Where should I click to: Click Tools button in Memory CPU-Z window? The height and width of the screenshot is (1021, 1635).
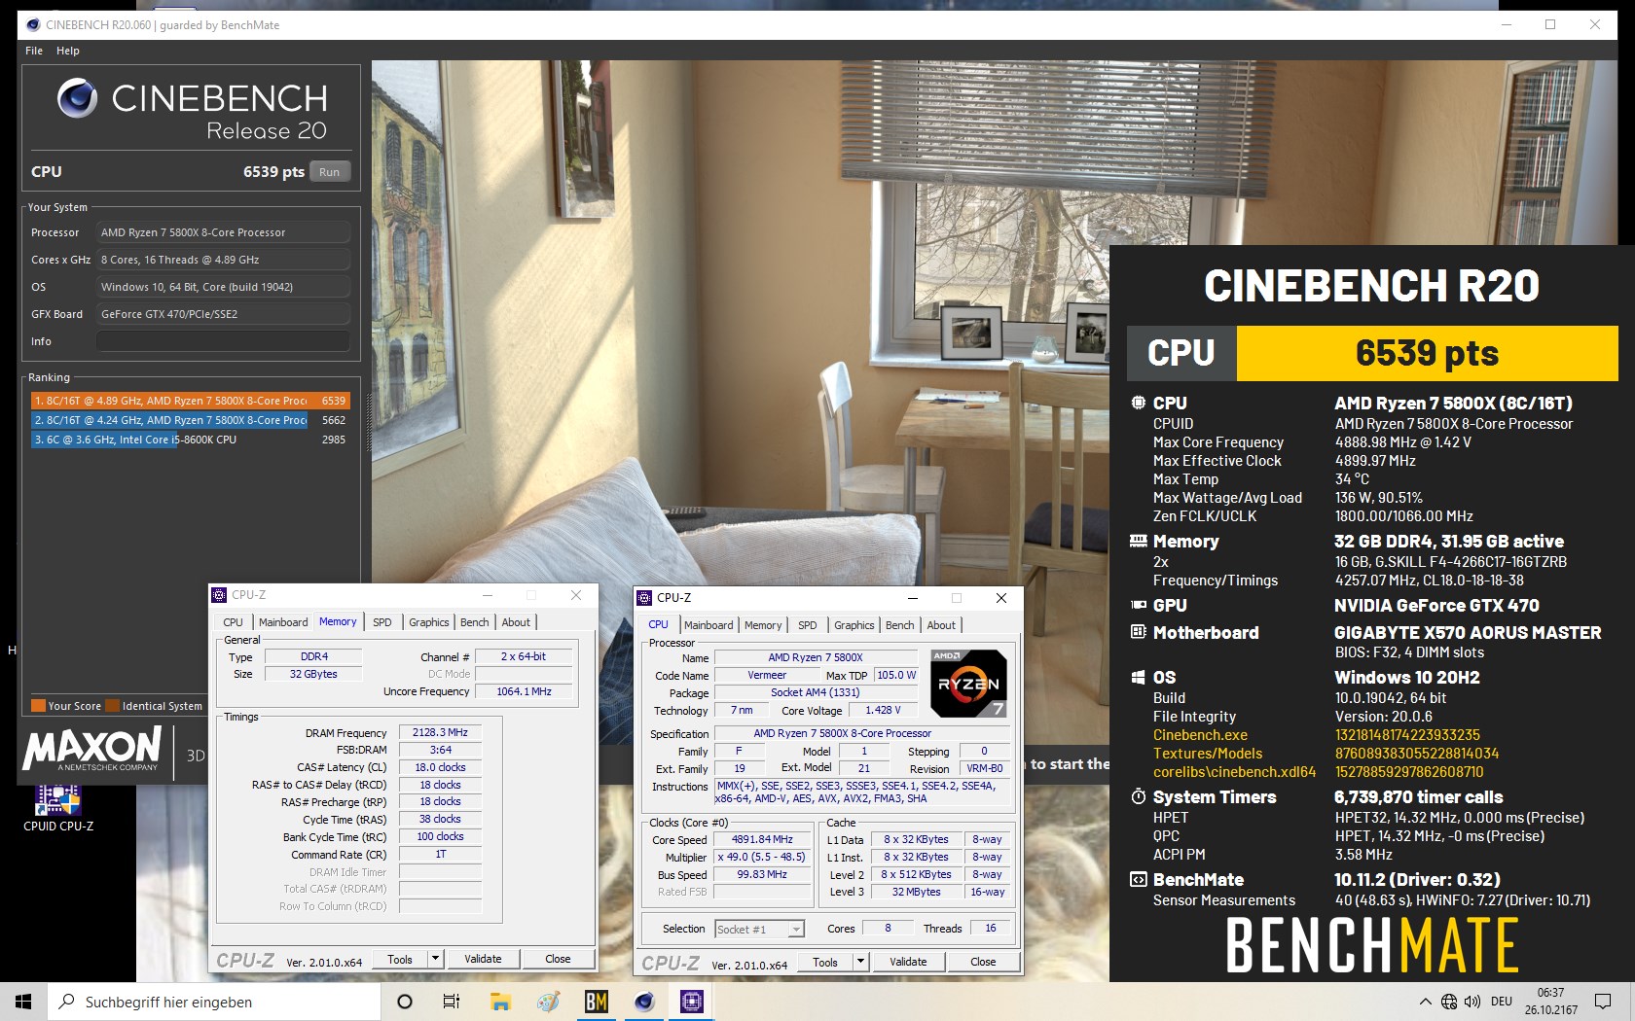(x=400, y=959)
